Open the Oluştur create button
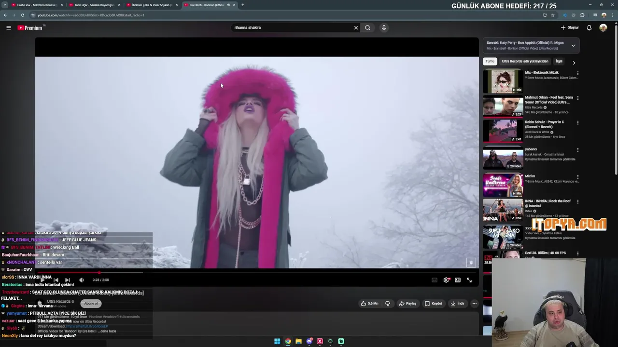Viewport: 618px width, 347px height. (x=570, y=28)
